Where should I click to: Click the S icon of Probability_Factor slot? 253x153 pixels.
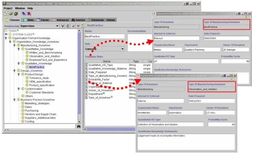click(x=86, y=79)
